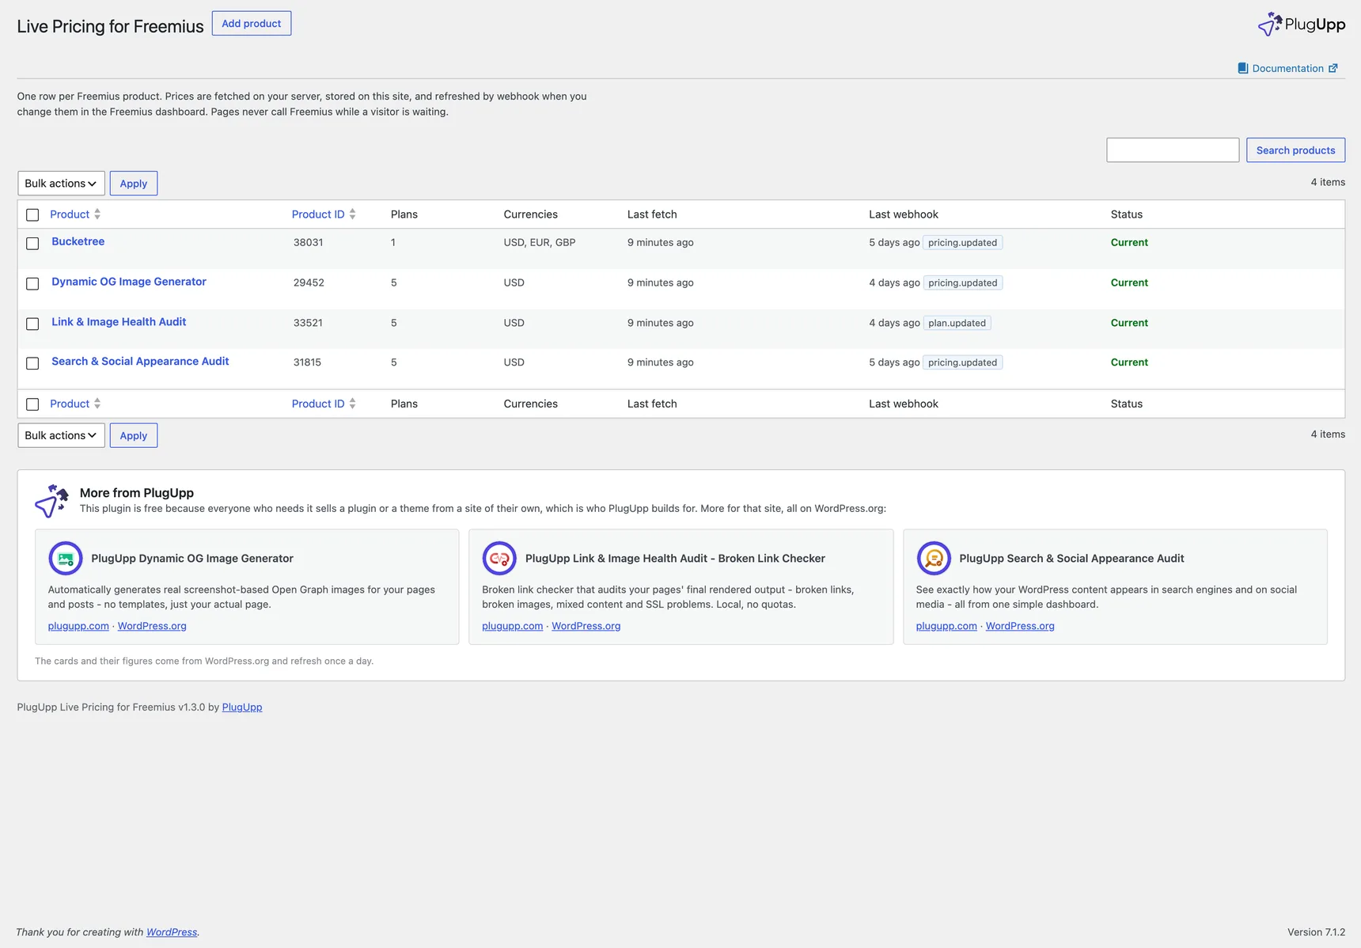Click the PlugUpp paper-plane icon in More from PlugUpp
The image size is (1361, 948).
pyautogui.click(x=51, y=501)
